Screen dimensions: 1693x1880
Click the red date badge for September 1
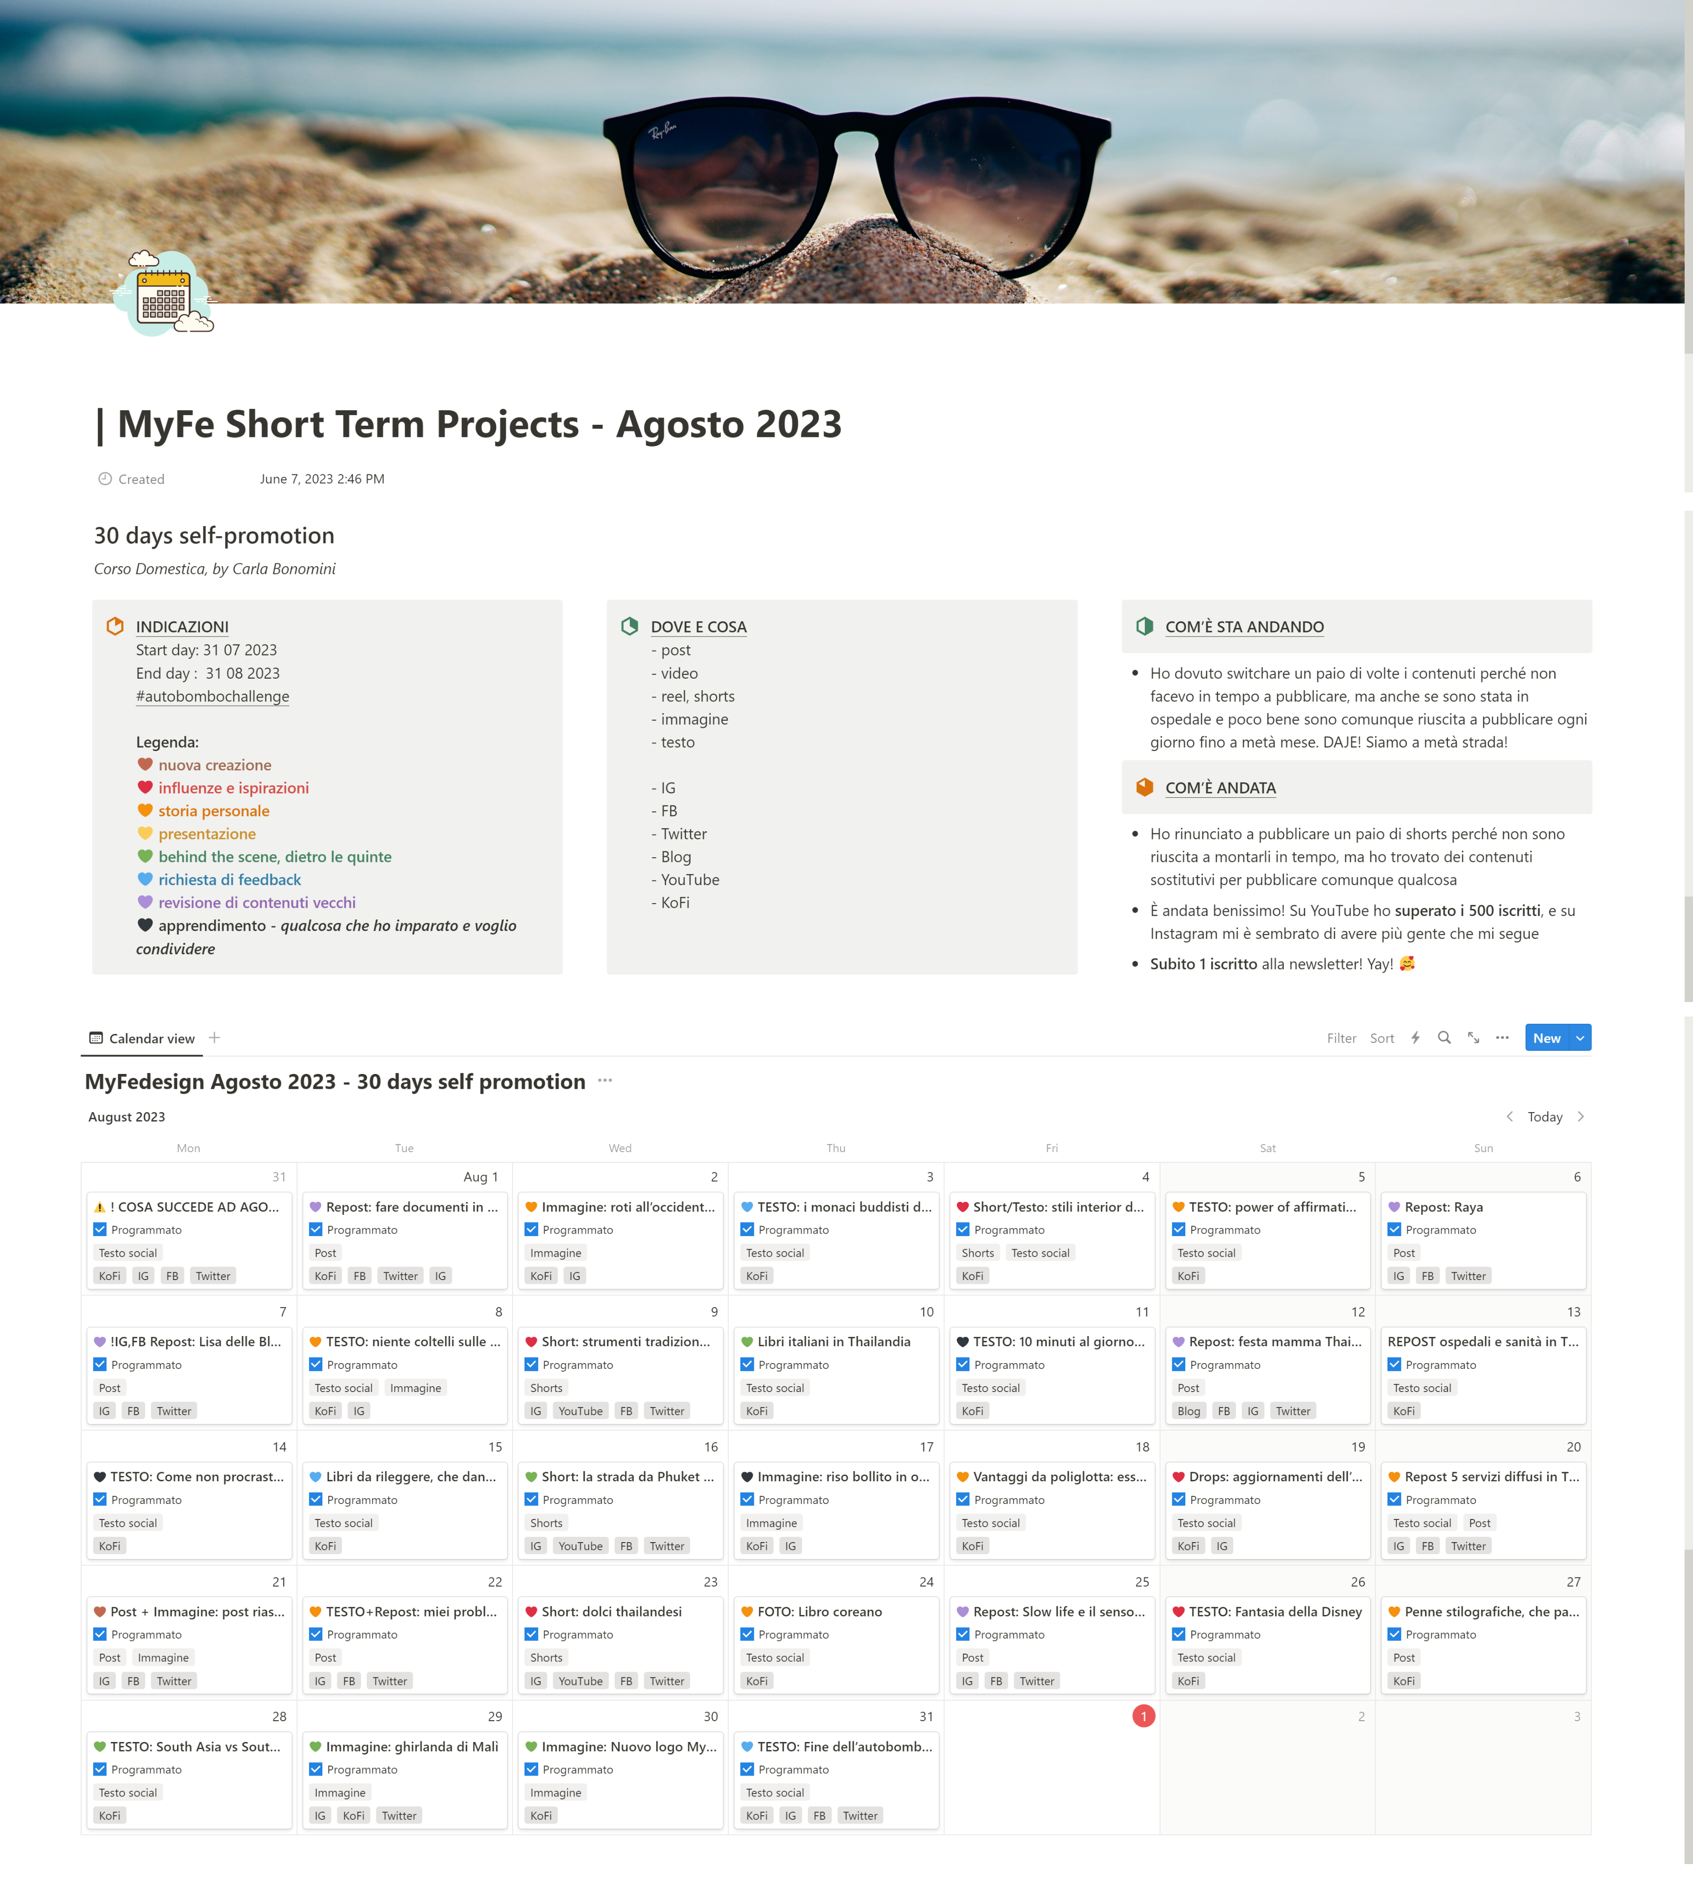tap(1143, 1715)
